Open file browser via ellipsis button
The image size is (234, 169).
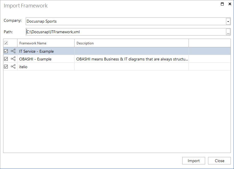coord(228,32)
